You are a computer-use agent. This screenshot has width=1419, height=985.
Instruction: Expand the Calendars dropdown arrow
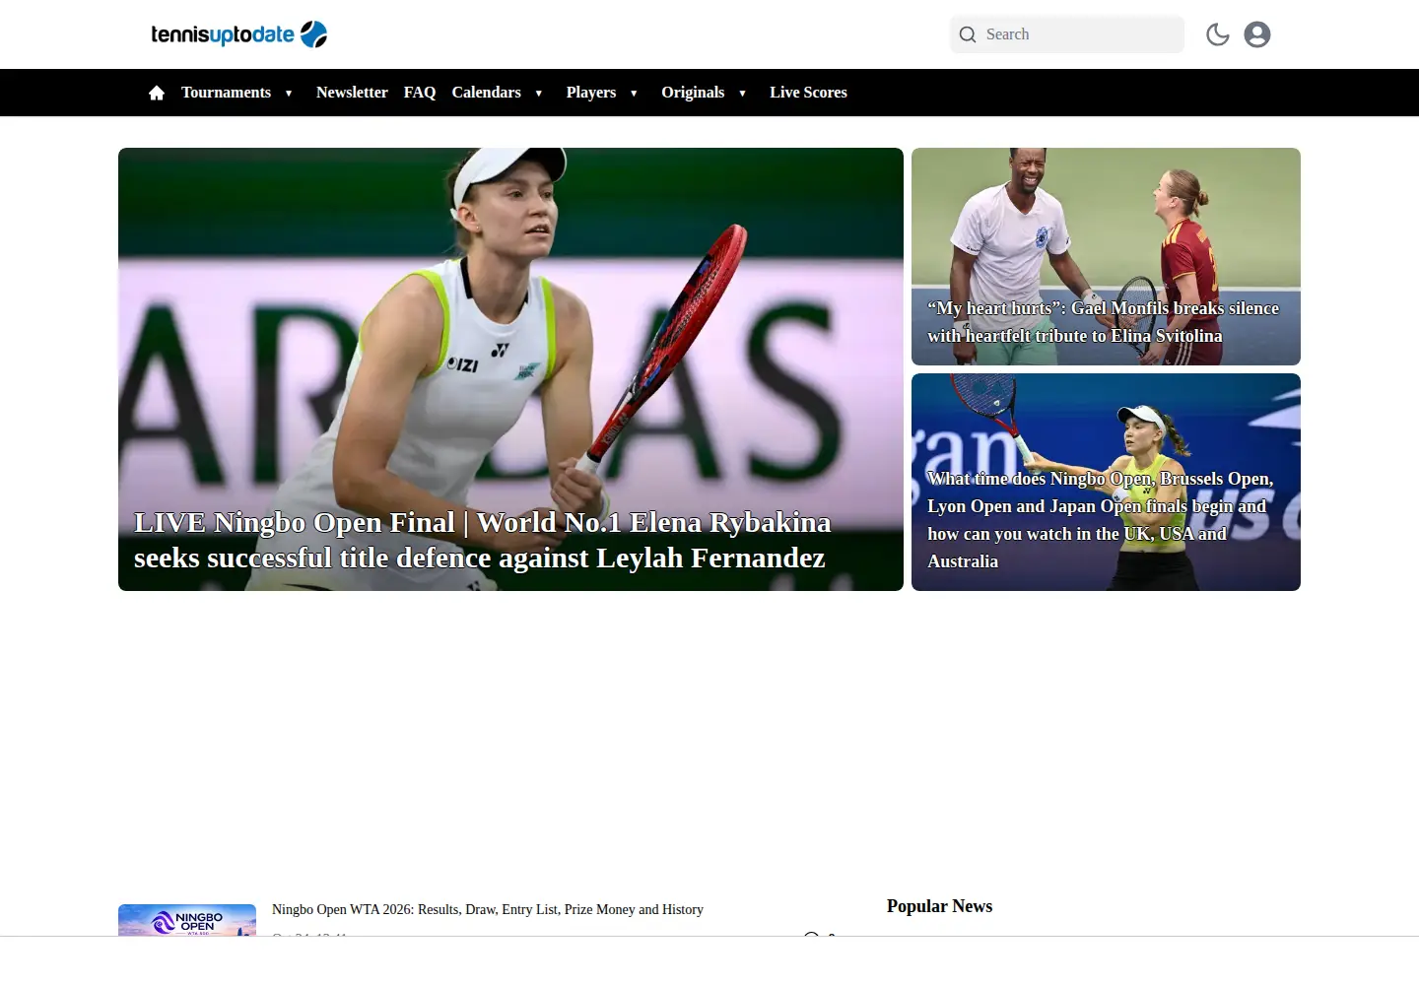539,94
